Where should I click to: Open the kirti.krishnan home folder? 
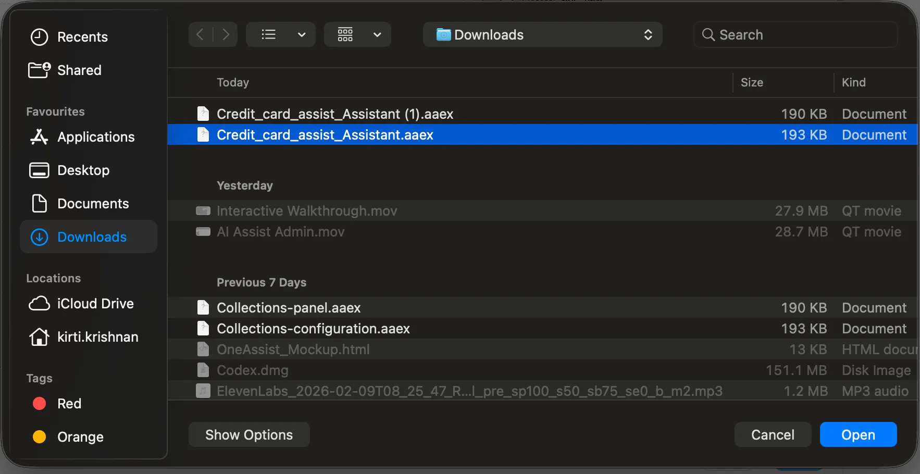click(x=83, y=337)
